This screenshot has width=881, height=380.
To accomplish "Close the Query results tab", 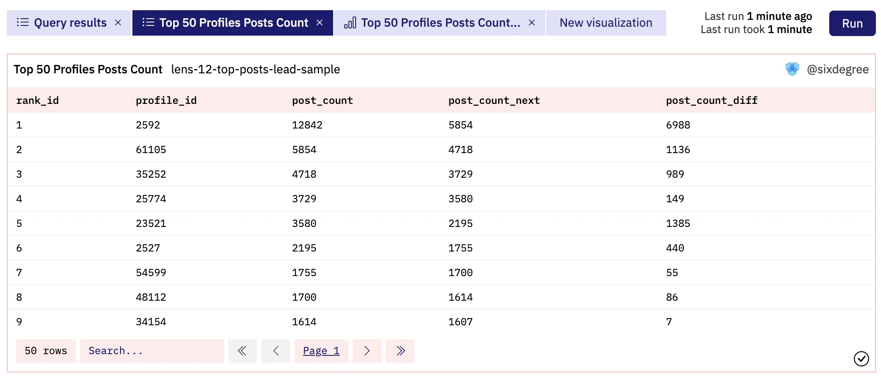I will (x=118, y=23).
